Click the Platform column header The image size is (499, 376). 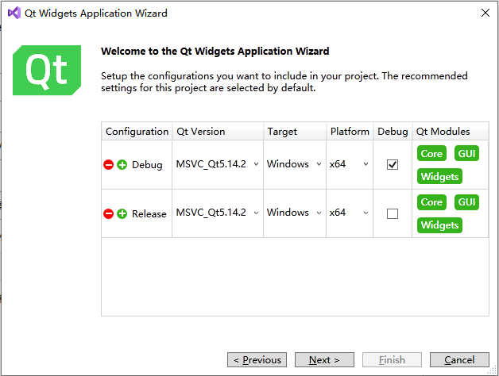[x=350, y=131]
